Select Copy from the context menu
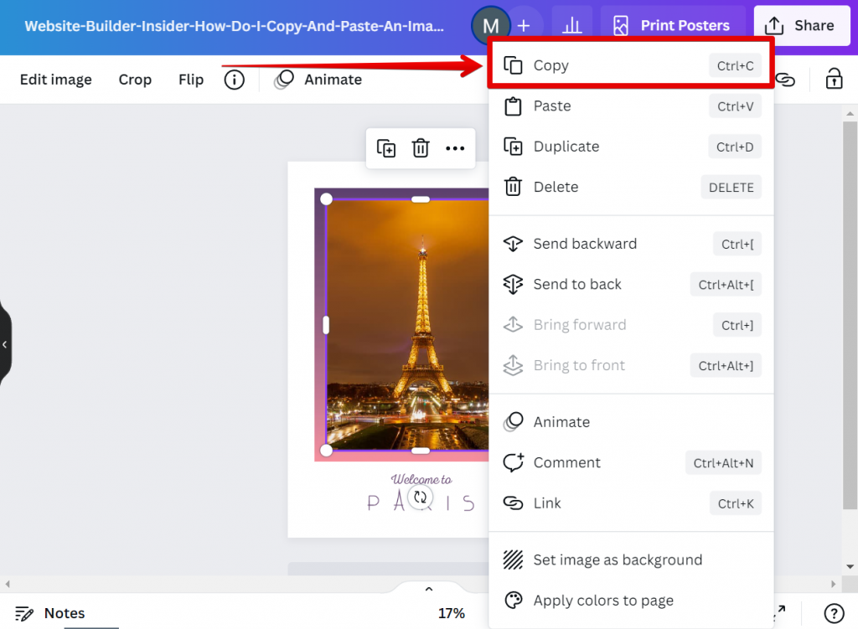 (551, 65)
